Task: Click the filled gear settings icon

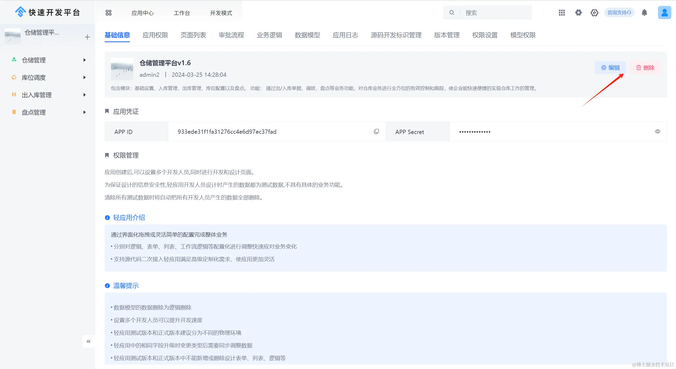Action: click(578, 13)
